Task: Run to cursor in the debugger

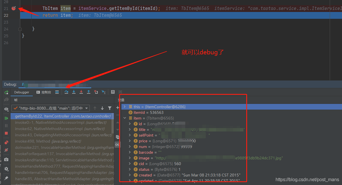Action: (x=103, y=92)
